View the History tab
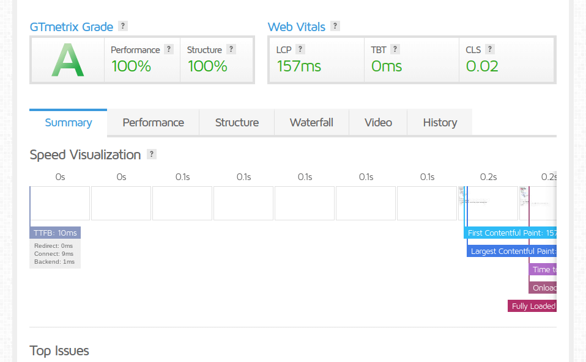Viewport: 586px width, 362px height. [x=440, y=123]
